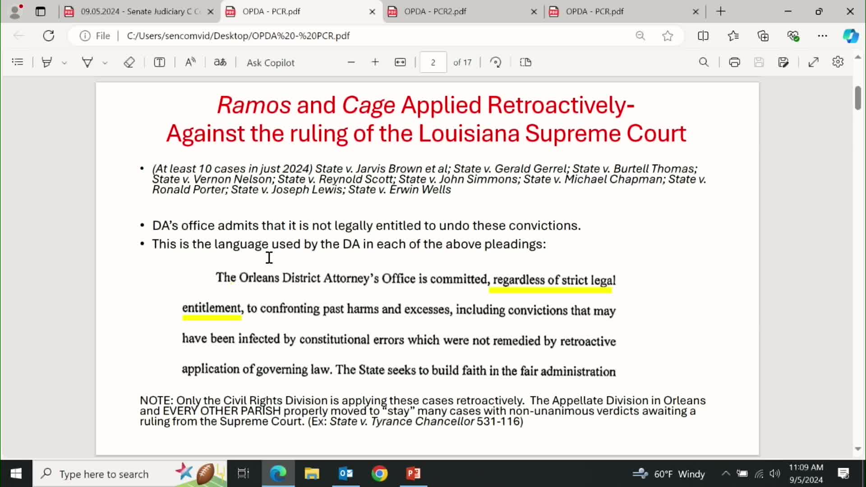Image resolution: width=866 pixels, height=487 pixels.
Task: Mute system volume in taskbar
Action: (x=775, y=474)
